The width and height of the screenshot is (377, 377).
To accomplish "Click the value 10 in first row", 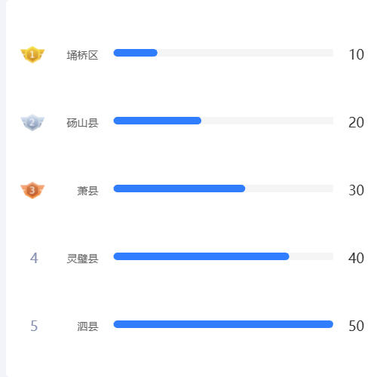I will (x=357, y=54).
